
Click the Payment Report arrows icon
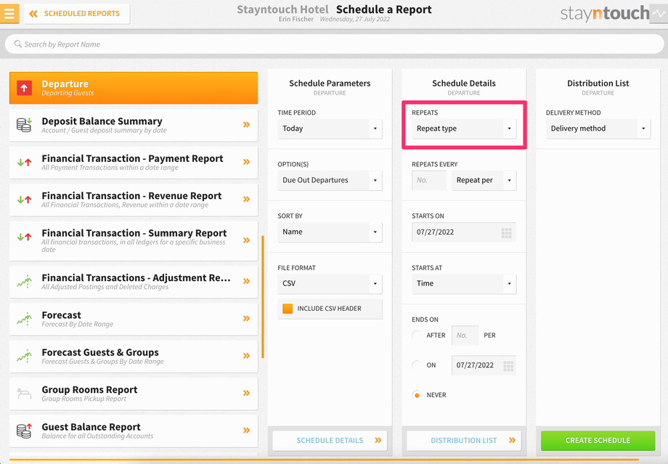pos(24,162)
